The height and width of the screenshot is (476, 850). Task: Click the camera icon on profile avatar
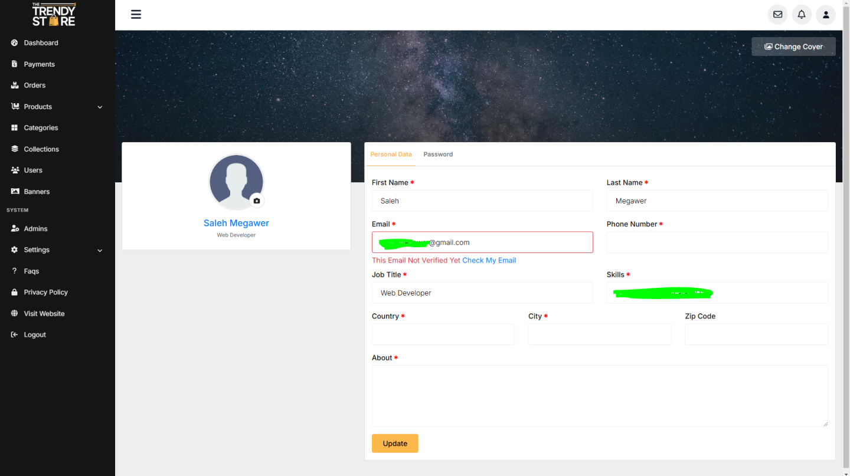[x=257, y=201]
